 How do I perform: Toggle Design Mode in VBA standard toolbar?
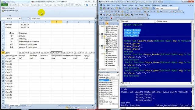(138, 8)
